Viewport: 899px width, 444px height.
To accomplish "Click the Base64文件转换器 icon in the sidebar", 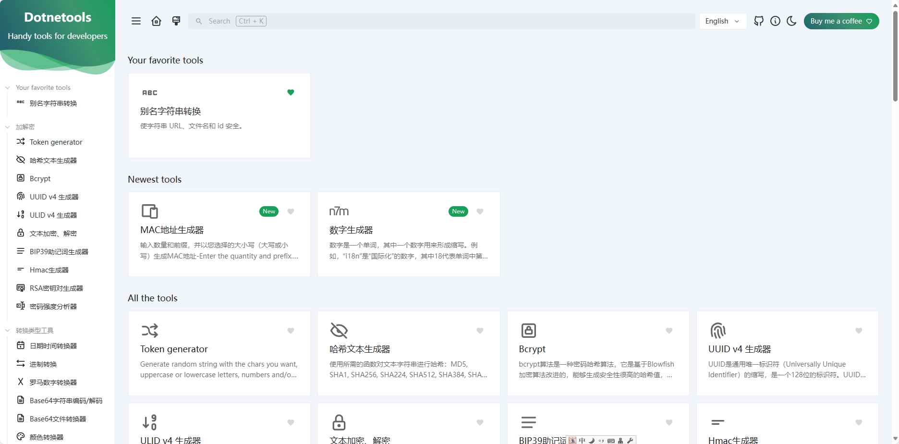I will 21,419.
